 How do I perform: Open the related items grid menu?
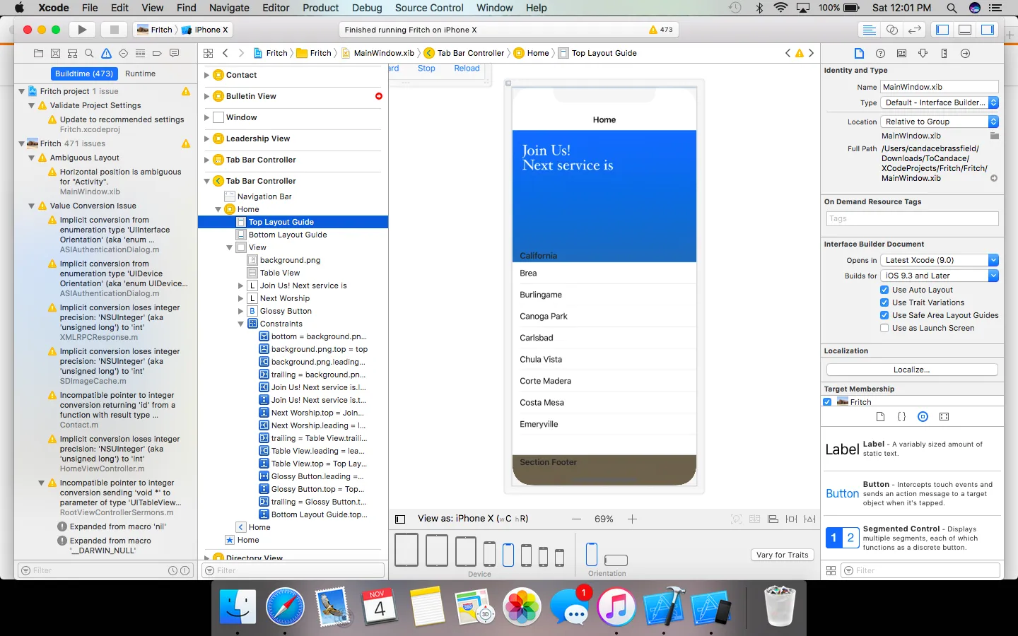209,53
